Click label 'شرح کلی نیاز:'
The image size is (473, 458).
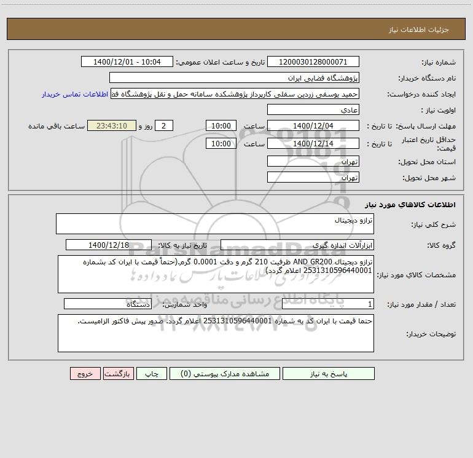tap(434, 224)
